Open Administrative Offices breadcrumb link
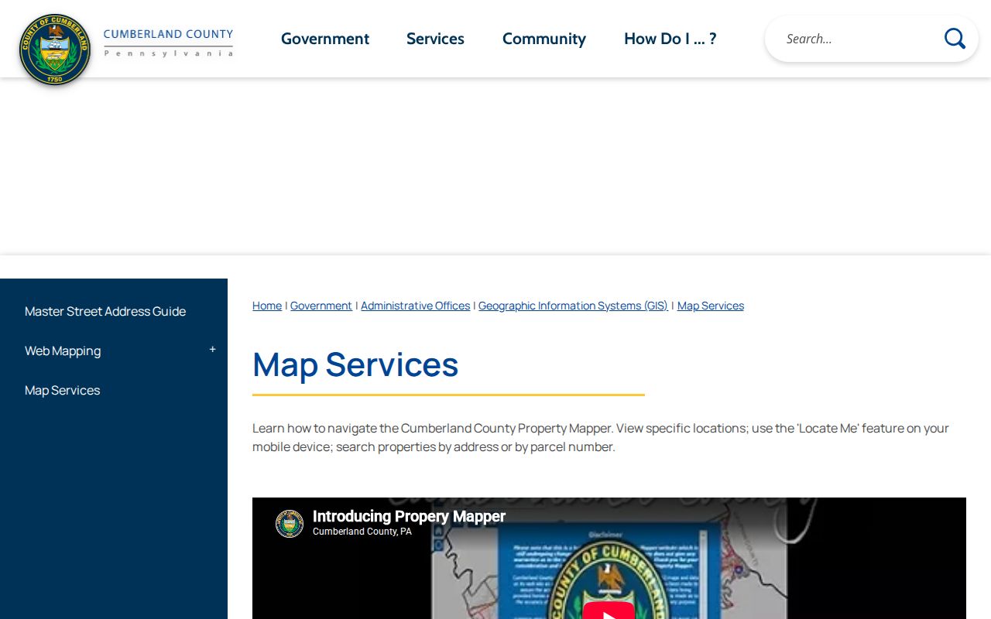 point(416,306)
